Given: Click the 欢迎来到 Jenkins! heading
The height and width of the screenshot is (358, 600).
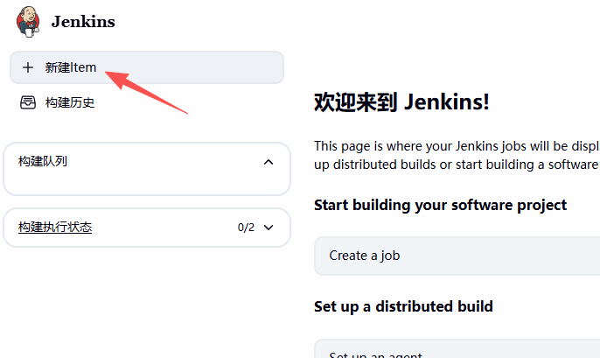Looking at the screenshot, I should [x=401, y=102].
